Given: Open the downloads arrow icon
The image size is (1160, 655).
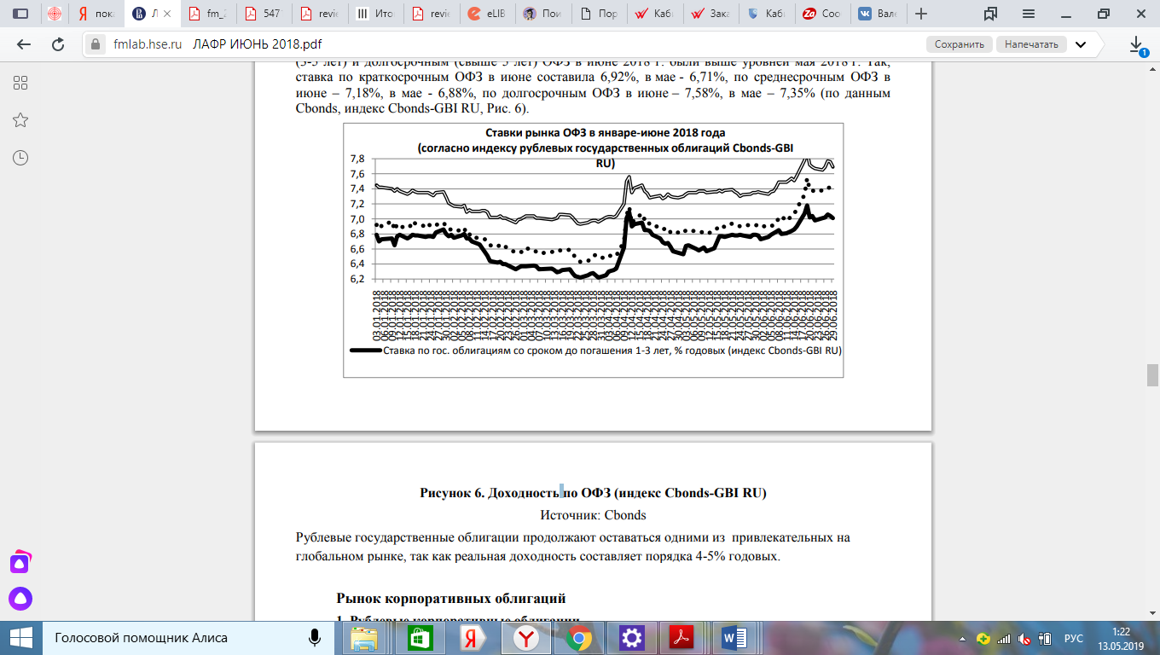Looking at the screenshot, I should pos(1137,44).
